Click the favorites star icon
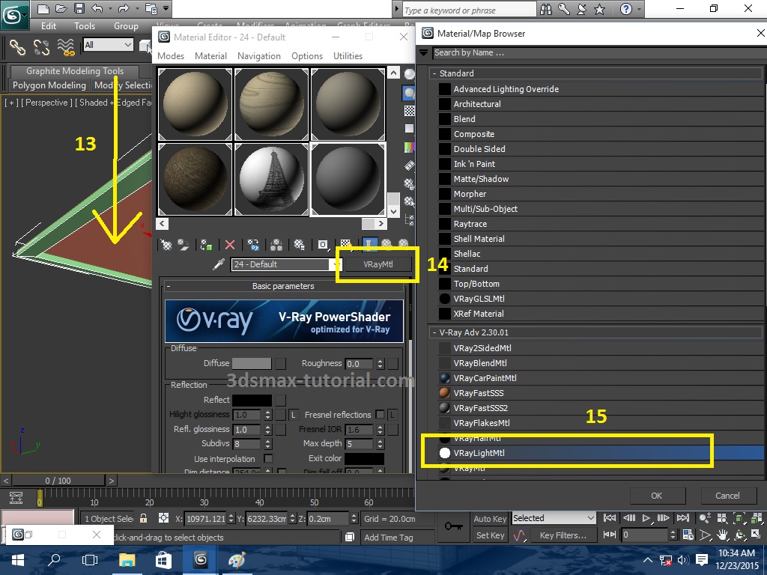Screen dimensions: 767x575 coord(600,9)
